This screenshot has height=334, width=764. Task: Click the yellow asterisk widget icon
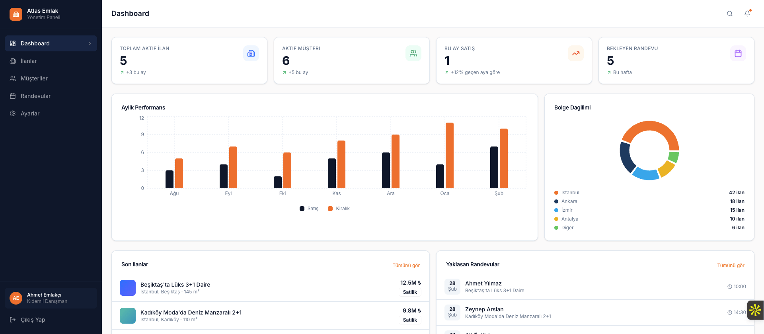pos(755,310)
